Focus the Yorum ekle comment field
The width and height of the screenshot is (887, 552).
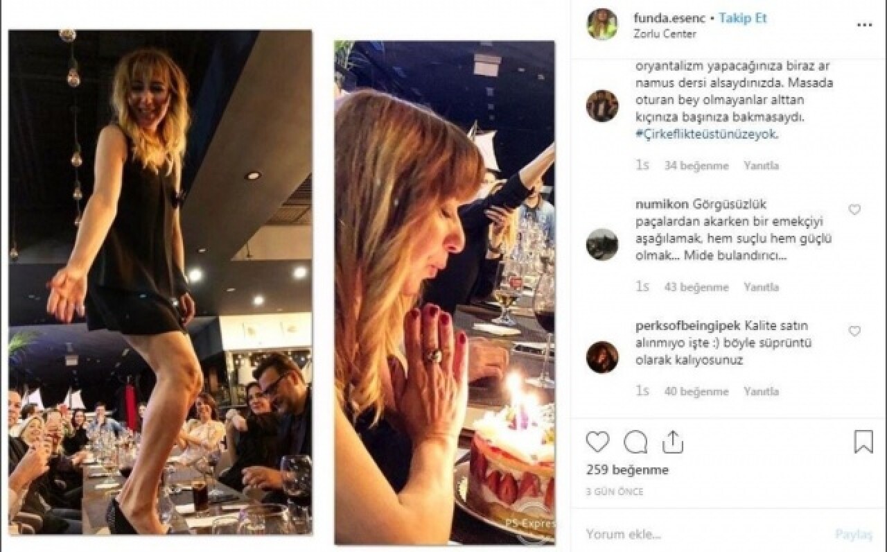pos(693,534)
